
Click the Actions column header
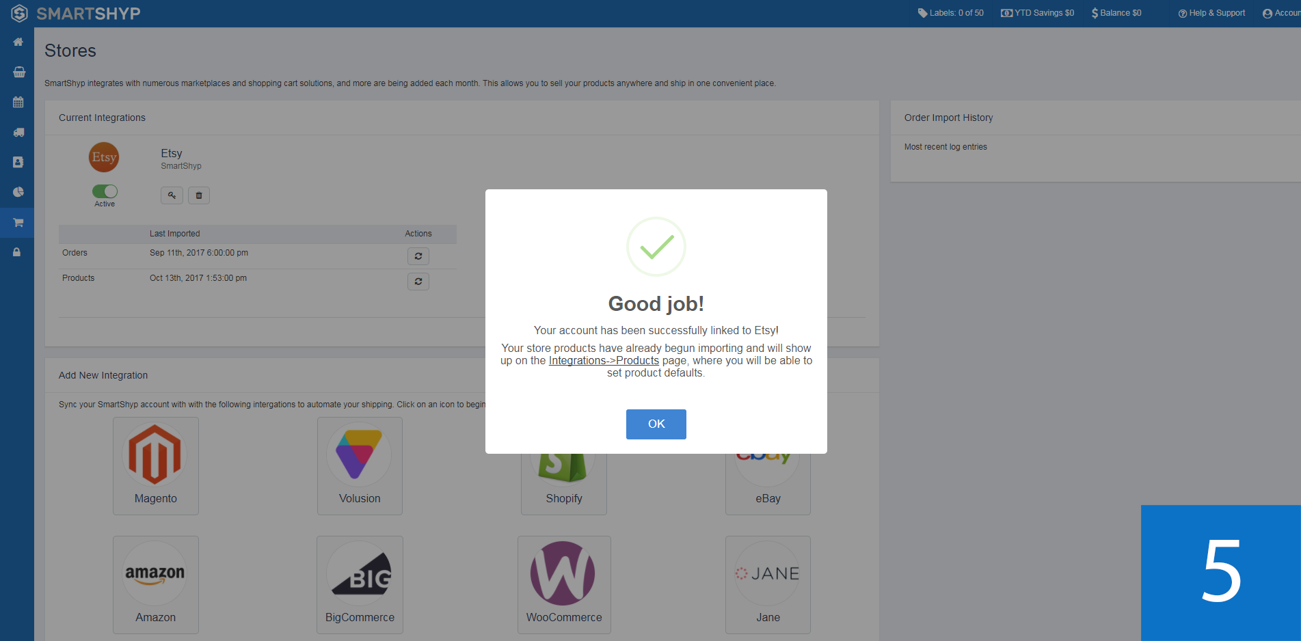(418, 234)
